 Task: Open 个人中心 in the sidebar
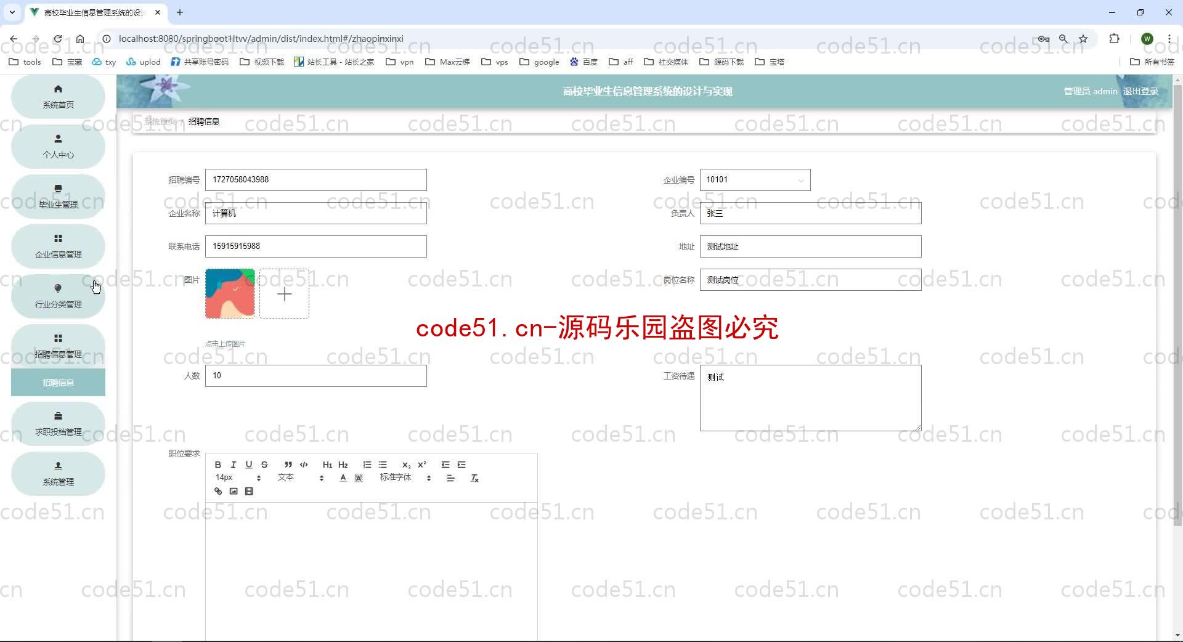[58, 147]
